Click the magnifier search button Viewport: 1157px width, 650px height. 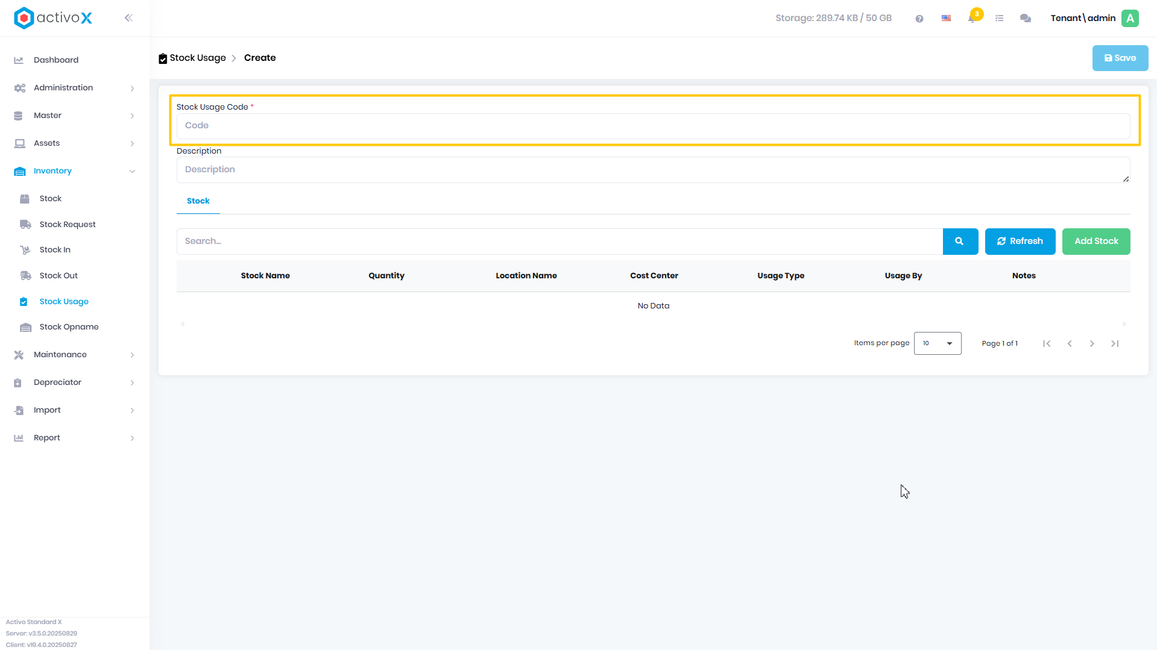click(x=960, y=242)
